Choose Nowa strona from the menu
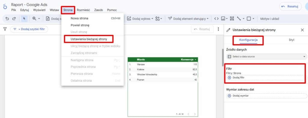308x118 pixels. click(93, 18)
